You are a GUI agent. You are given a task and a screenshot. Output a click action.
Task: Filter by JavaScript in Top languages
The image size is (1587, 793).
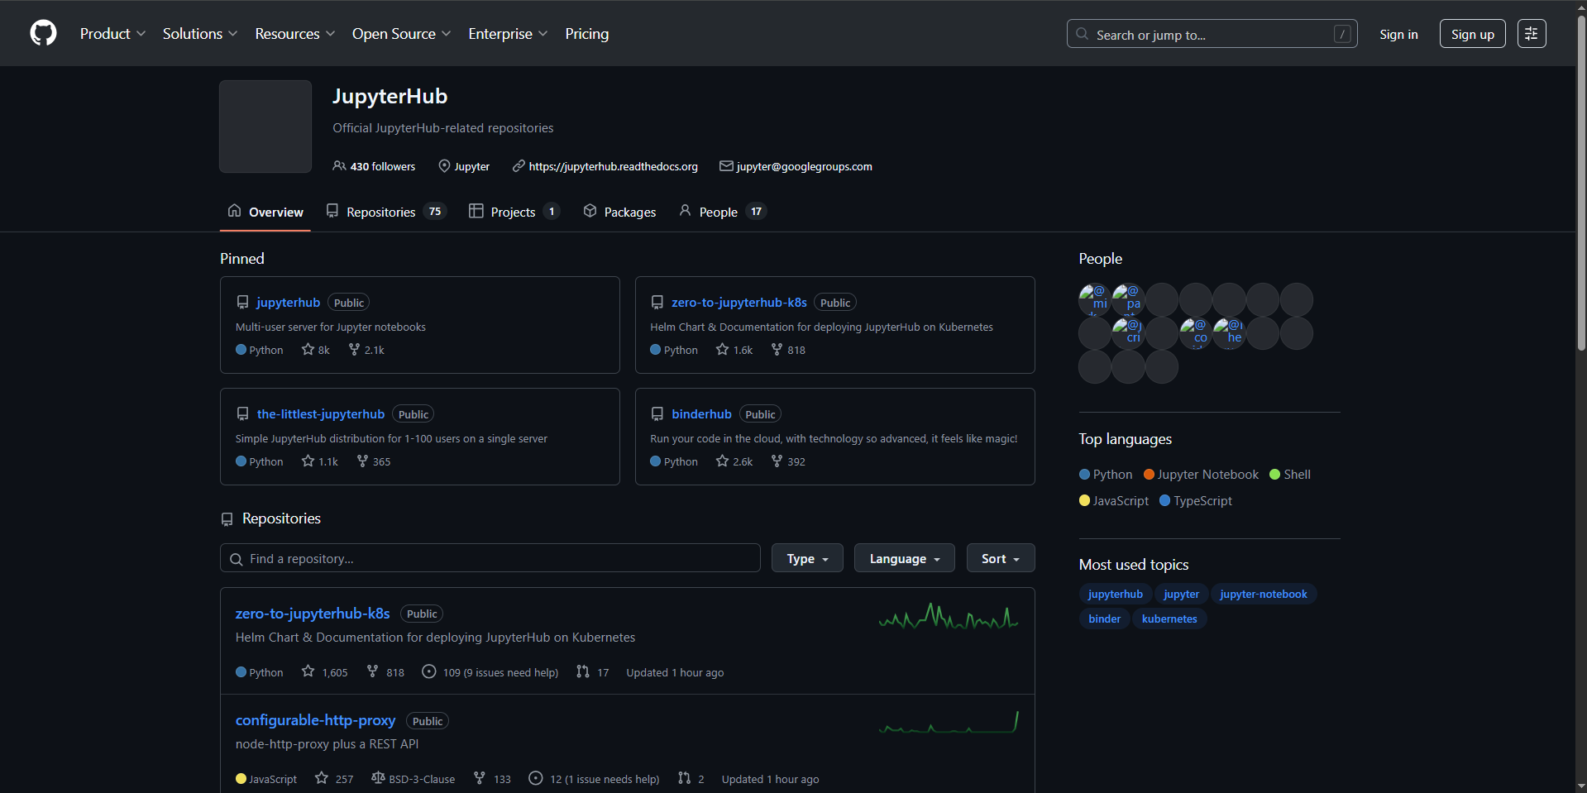pyautogui.click(x=1114, y=501)
